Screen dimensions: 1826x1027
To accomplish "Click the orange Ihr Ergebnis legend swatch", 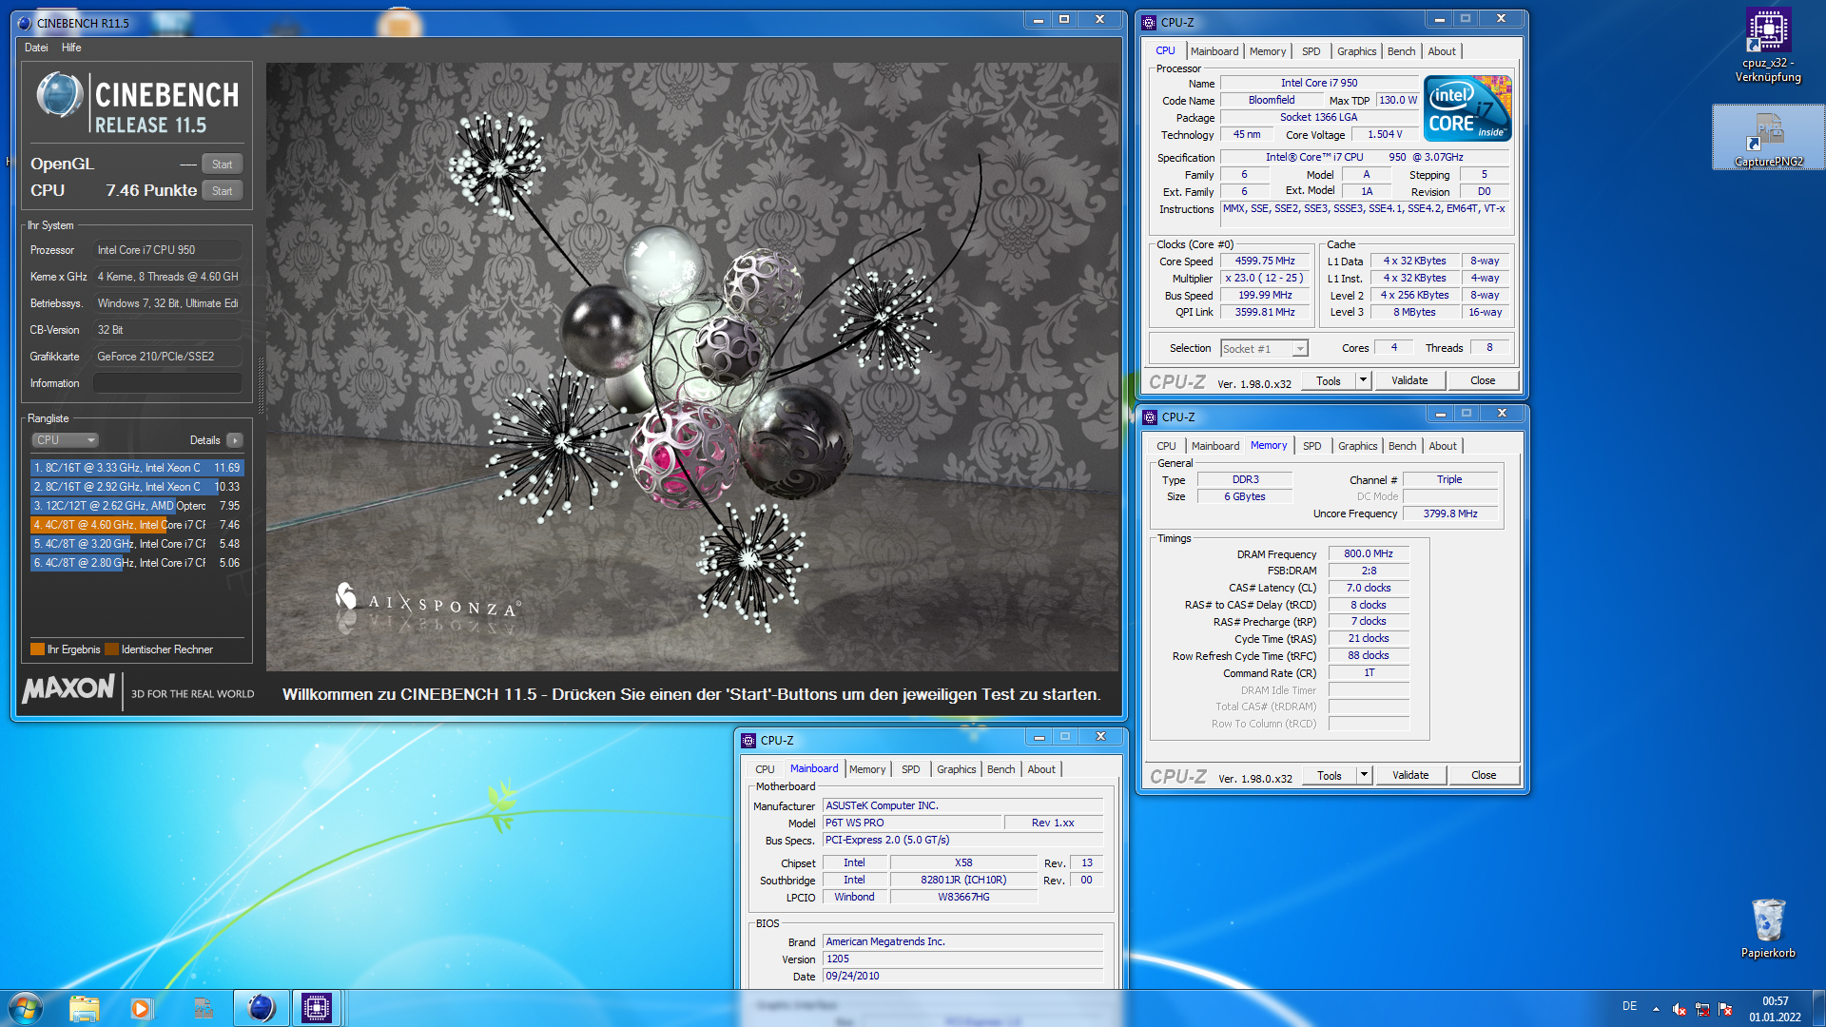I will 37,649.
